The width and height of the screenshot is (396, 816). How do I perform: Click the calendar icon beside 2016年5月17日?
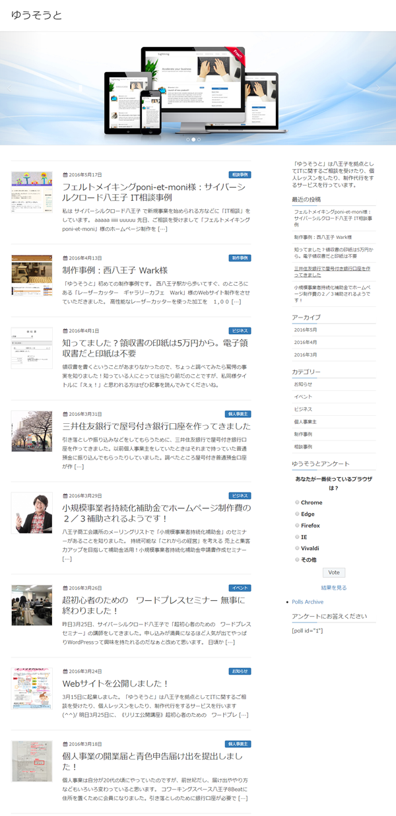click(x=65, y=175)
